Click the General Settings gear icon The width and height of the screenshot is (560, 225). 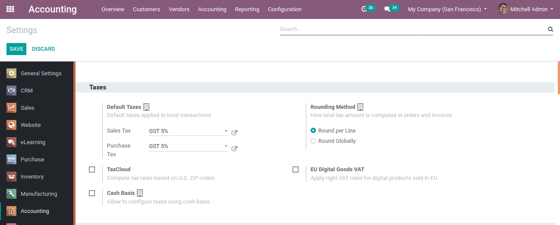pos(12,73)
